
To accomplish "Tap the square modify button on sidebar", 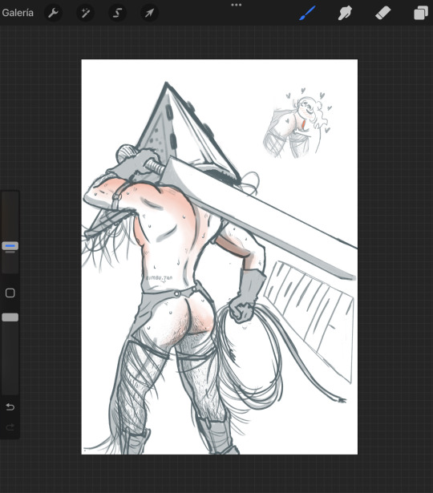I will [x=10, y=293].
